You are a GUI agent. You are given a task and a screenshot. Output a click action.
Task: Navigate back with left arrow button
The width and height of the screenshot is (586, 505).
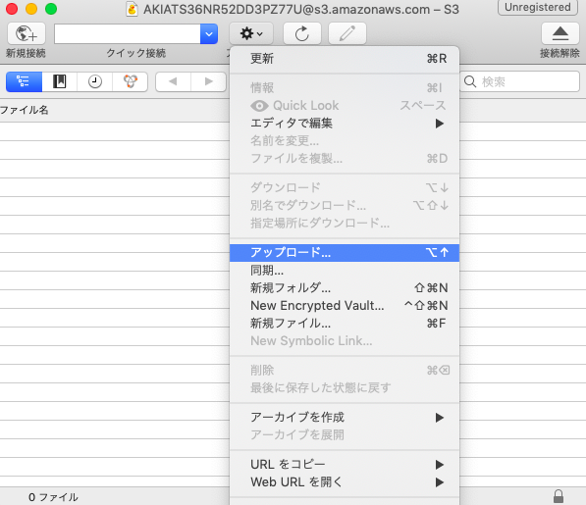(x=173, y=81)
